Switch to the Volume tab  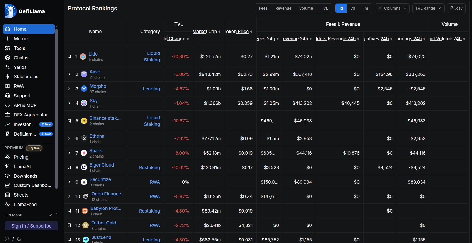point(306,8)
